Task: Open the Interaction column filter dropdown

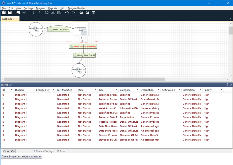Action: tap(200, 90)
